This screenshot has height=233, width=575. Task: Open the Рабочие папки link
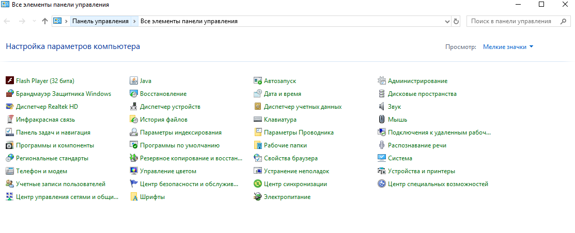tap(285, 145)
